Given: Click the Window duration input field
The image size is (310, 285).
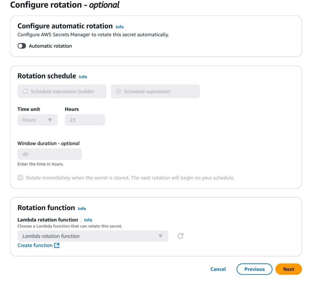Looking at the screenshot, I should click(x=49, y=154).
